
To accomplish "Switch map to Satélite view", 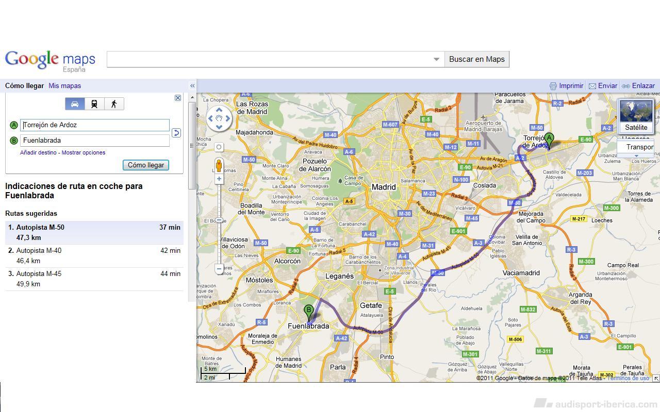I will tap(636, 116).
